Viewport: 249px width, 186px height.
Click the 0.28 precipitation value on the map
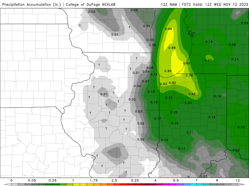(x=232, y=45)
